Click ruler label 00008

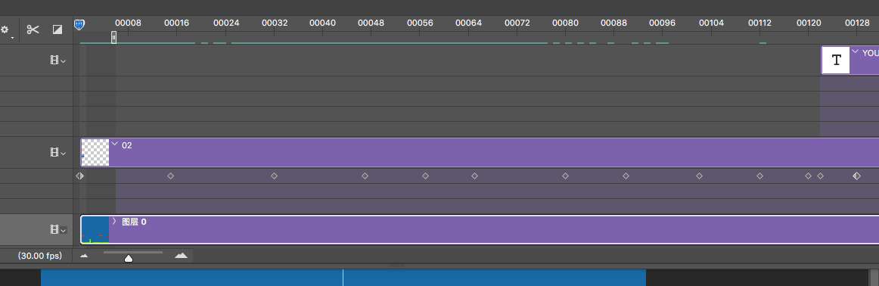coord(129,23)
